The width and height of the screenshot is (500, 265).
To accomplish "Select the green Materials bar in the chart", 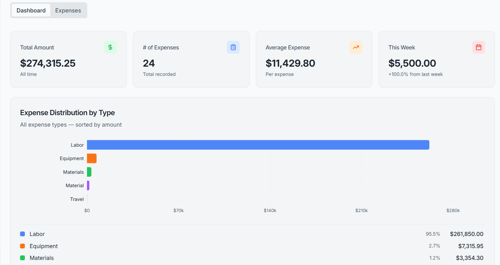I will pos(89,172).
